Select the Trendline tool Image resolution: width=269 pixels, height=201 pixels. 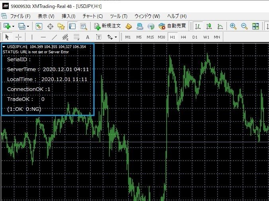pos(54,37)
